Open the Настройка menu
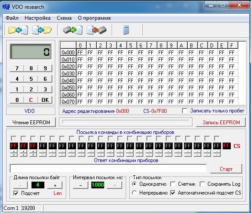Viewport: 251px width, 213px height. coord(37,18)
